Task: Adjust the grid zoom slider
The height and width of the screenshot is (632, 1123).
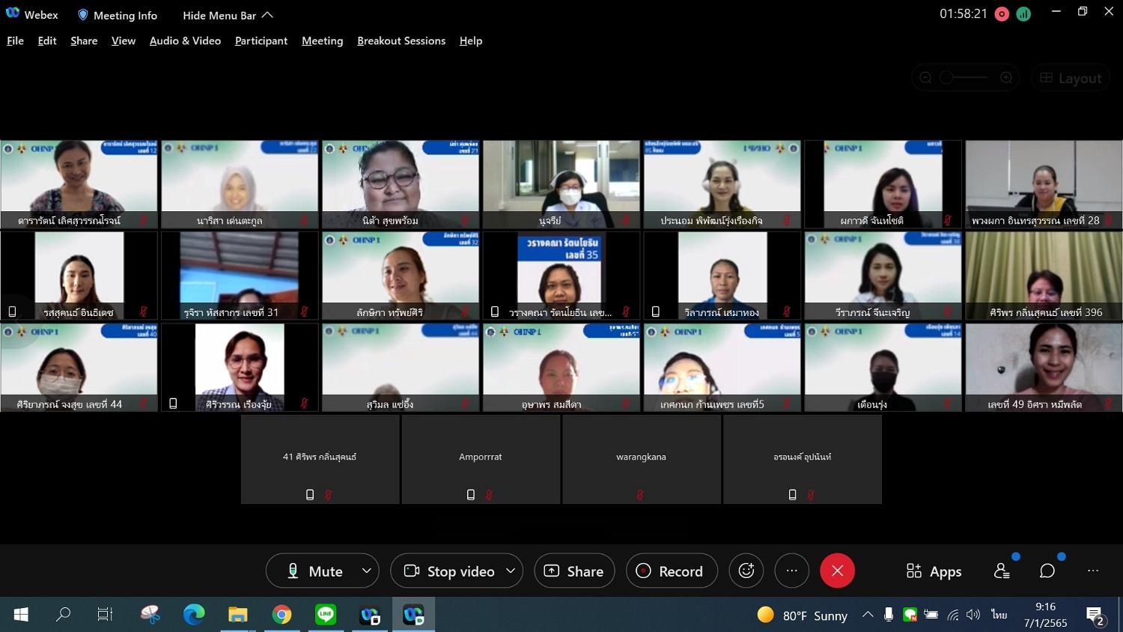Action: (966, 78)
